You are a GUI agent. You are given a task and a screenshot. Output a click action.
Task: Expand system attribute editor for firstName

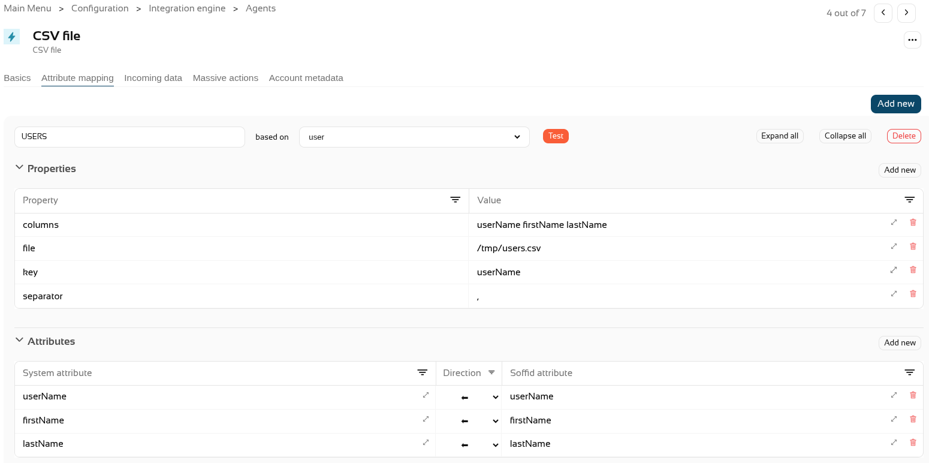426,419
